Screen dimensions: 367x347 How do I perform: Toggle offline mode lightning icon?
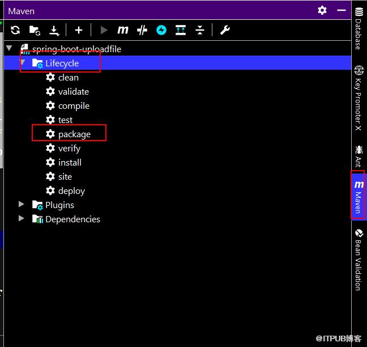[x=161, y=30]
